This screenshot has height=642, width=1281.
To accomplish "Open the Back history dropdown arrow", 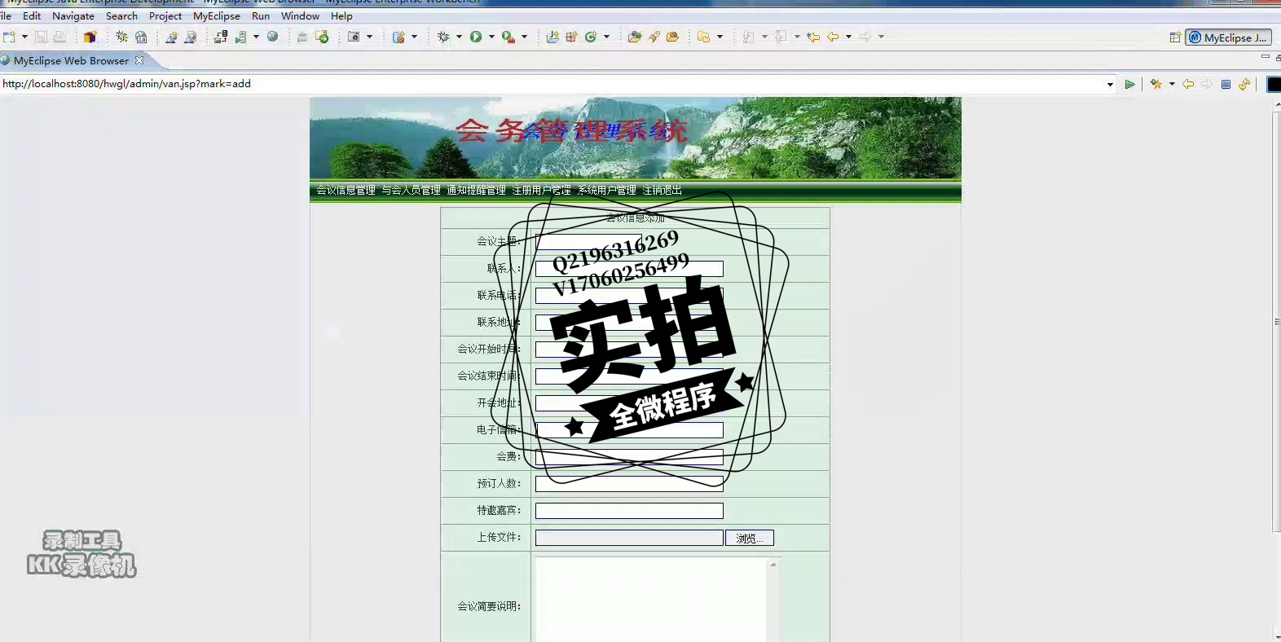I will tap(848, 37).
